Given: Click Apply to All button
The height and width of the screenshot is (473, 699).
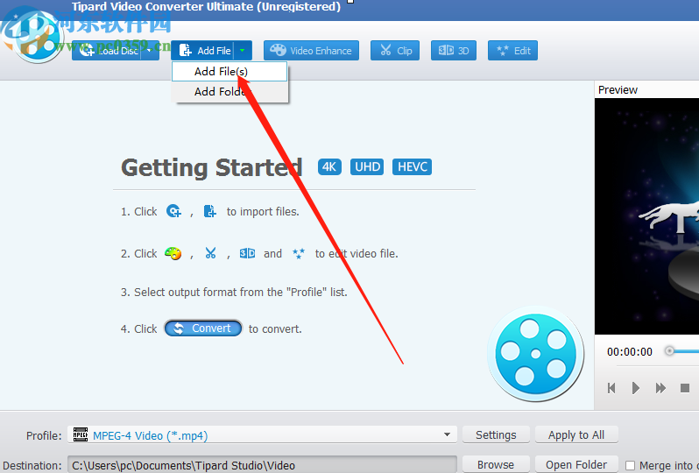Looking at the screenshot, I should click(576, 434).
